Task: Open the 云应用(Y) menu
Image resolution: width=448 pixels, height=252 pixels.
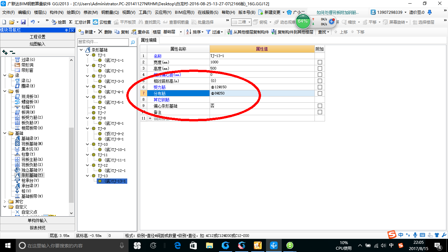Action: pos(163,12)
